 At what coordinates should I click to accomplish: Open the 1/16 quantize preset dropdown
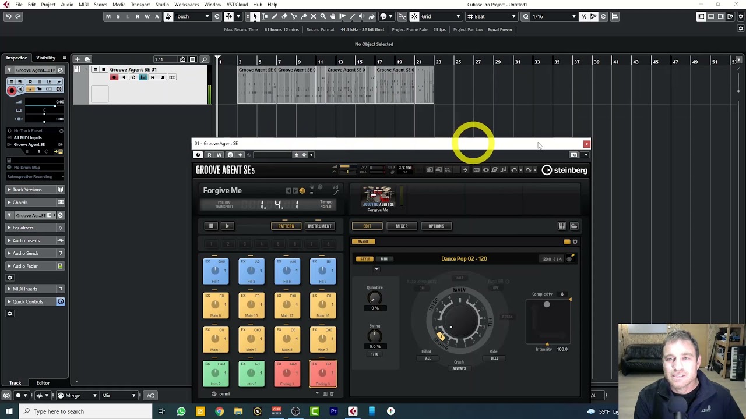tap(554, 16)
